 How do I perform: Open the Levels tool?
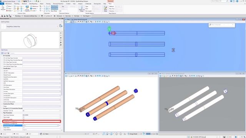coord(33,11)
